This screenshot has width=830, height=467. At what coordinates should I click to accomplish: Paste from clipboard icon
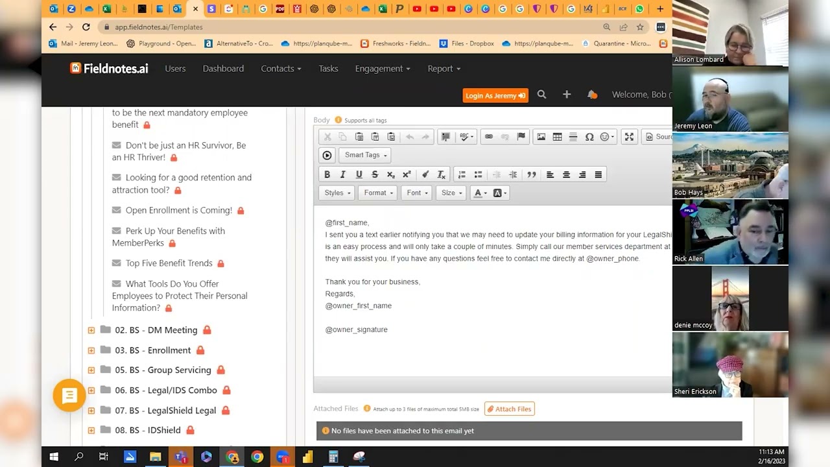point(359,137)
